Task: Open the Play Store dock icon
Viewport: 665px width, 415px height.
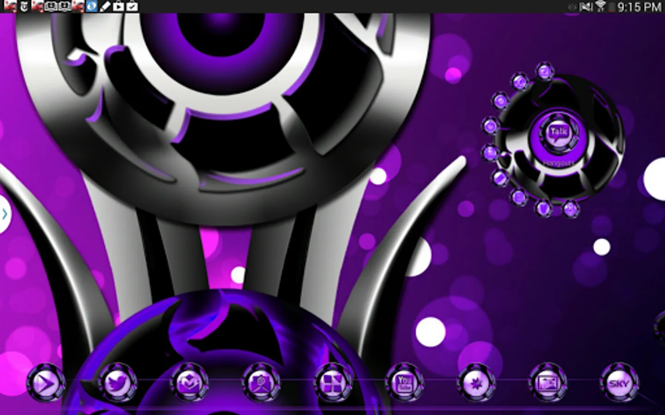Action: click(x=46, y=383)
